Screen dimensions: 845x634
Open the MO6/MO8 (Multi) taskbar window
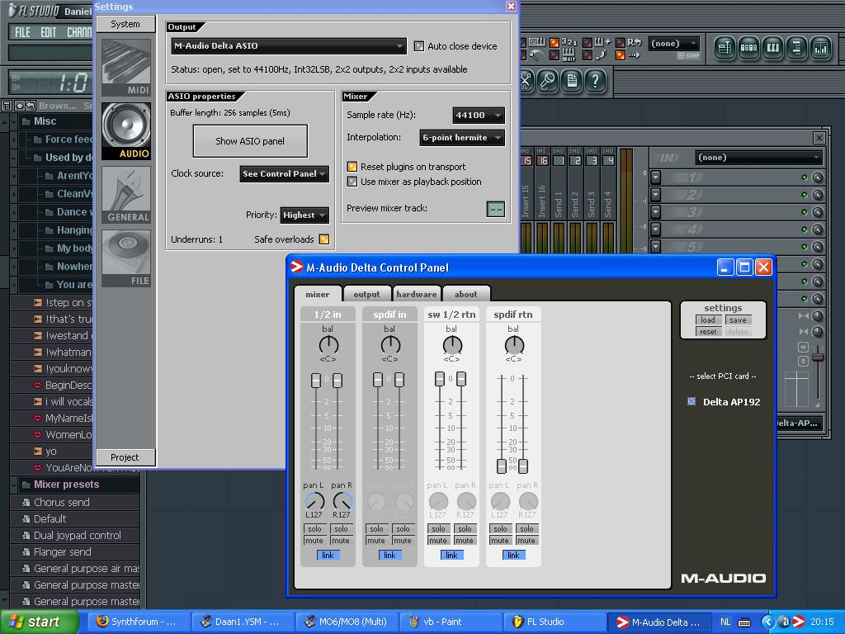[347, 622]
